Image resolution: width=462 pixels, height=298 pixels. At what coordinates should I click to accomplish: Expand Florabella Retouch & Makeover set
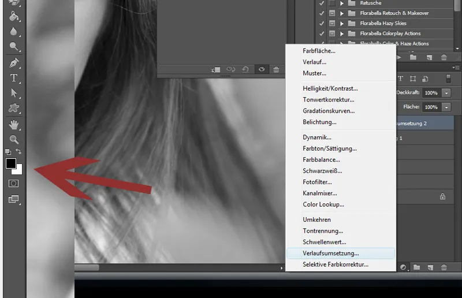(x=342, y=13)
